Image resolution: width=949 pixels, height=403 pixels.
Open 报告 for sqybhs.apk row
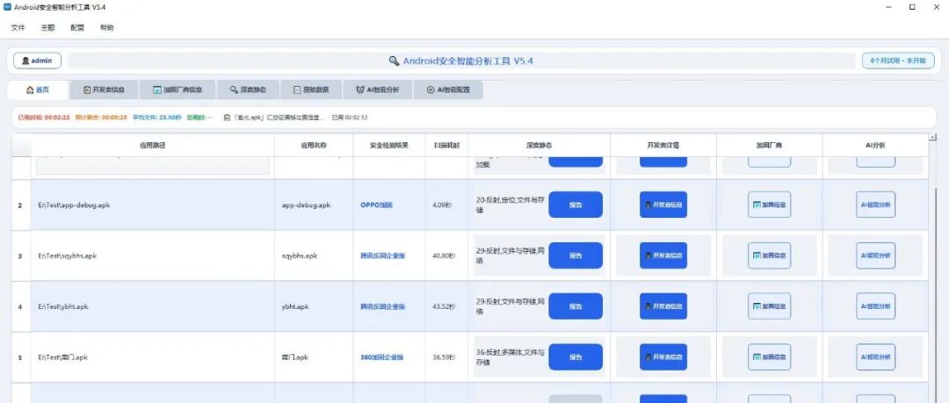pos(576,255)
